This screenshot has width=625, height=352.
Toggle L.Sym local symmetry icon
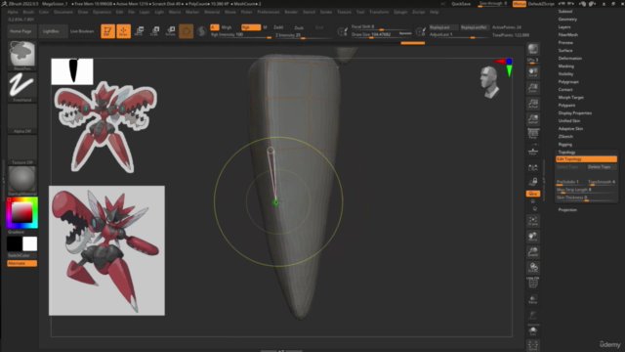pos(533,167)
